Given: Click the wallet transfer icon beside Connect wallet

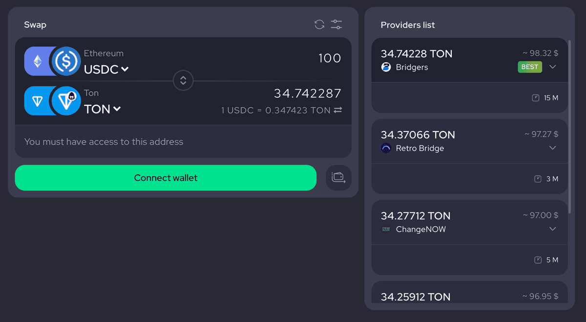Looking at the screenshot, I should coord(338,177).
